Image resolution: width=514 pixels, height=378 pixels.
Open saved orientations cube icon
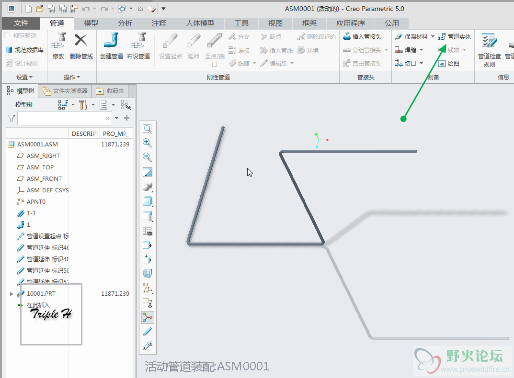148,201
